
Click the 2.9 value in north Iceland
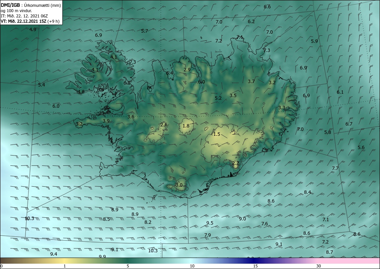(x=187, y=70)
